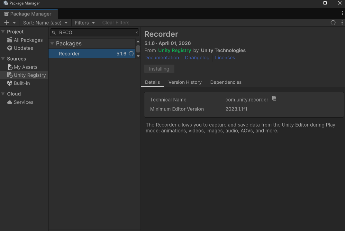Image resolution: width=345 pixels, height=231 pixels.
Task: Click the add package plus icon
Action: [7, 23]
